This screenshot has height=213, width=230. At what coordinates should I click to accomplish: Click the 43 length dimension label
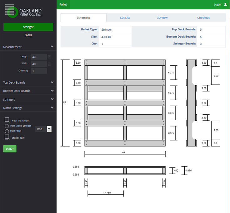(x=64, y=102)
